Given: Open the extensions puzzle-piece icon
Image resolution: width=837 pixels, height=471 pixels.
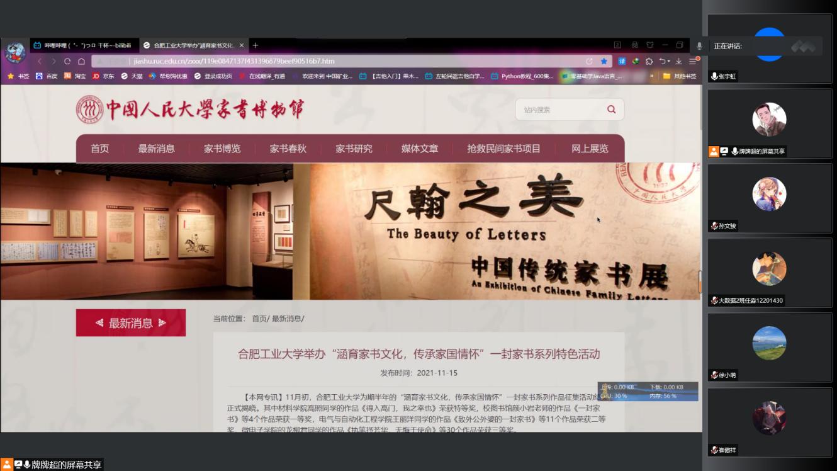Looking at the screenshot, I should [649, 61].
